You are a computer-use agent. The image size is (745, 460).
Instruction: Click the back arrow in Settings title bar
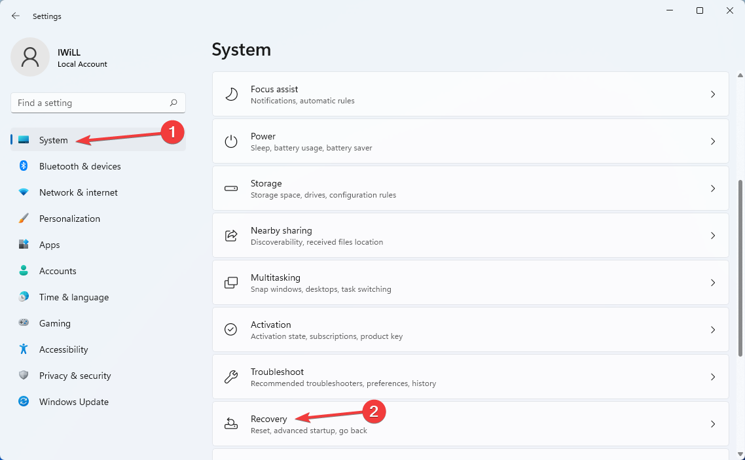15,16
